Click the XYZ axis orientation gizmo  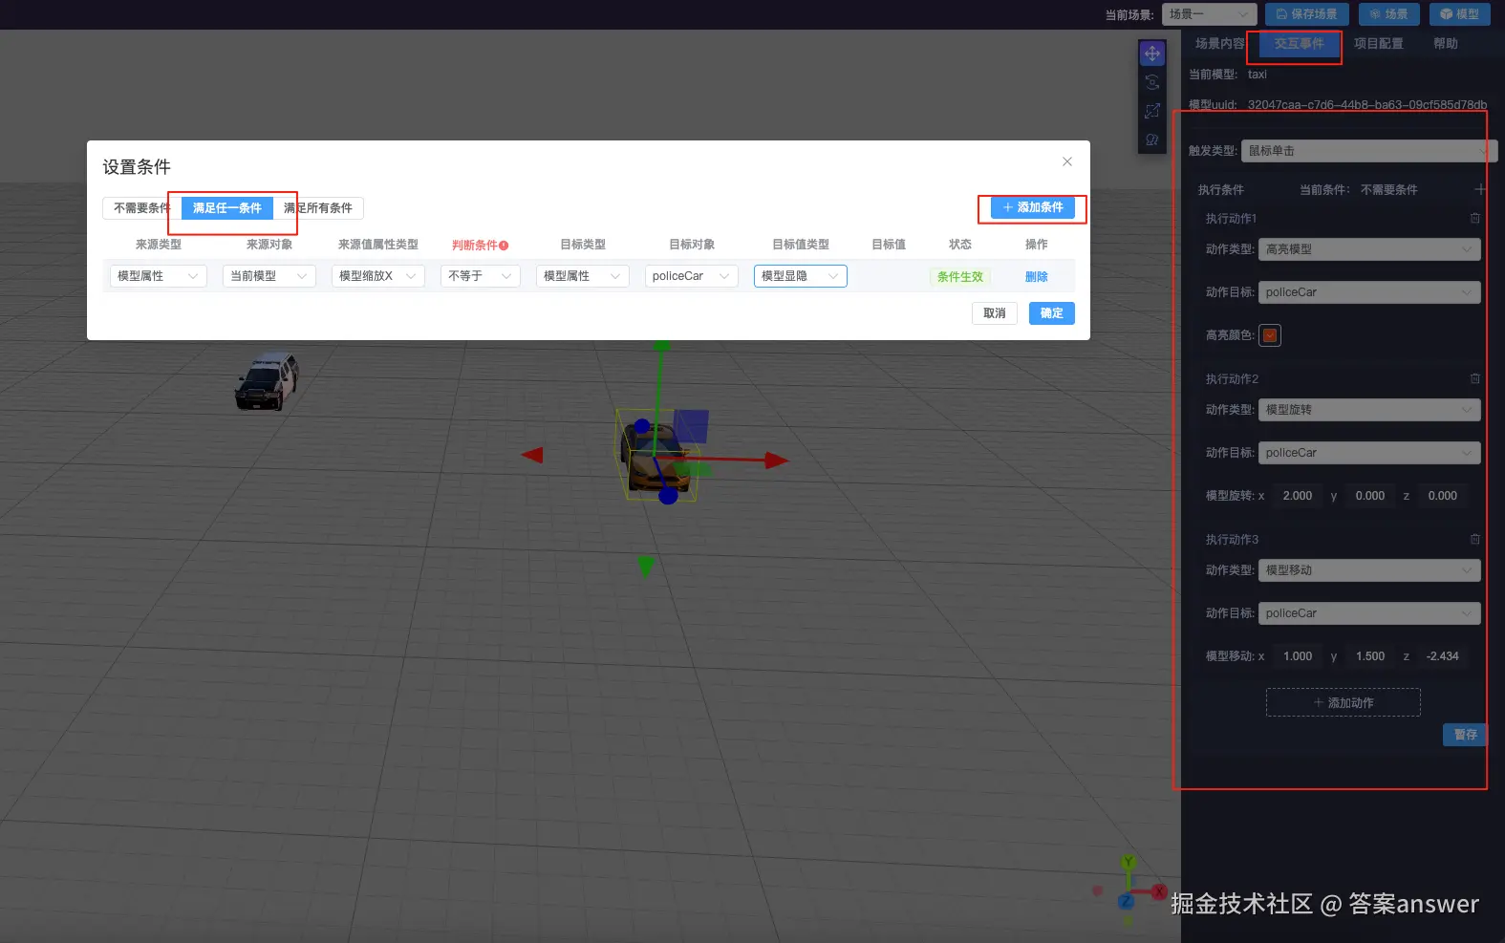coord(1129,890)
